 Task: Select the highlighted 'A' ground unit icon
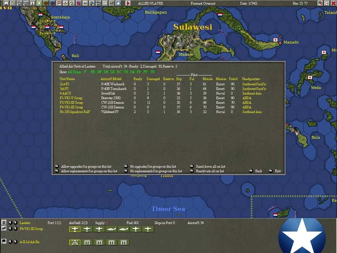[x=75, y=242]
